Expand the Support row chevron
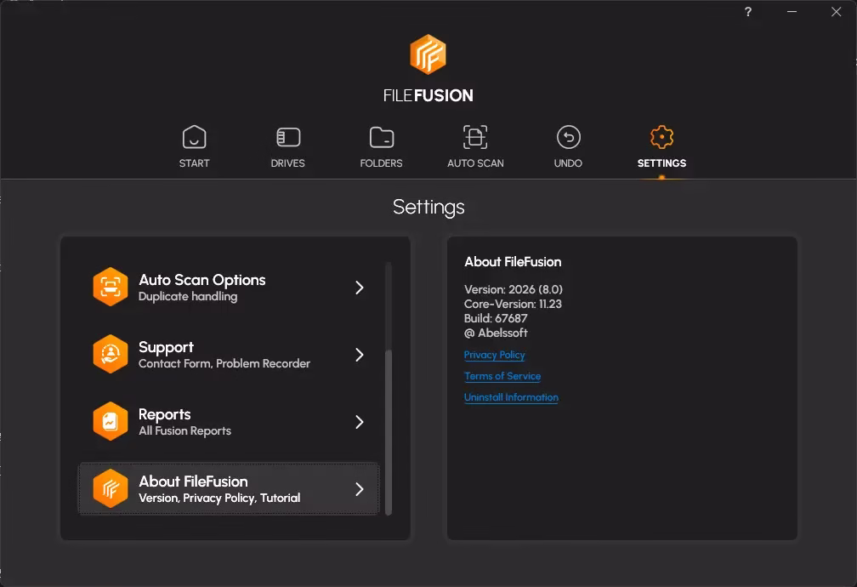 click(x=360, y=355)
